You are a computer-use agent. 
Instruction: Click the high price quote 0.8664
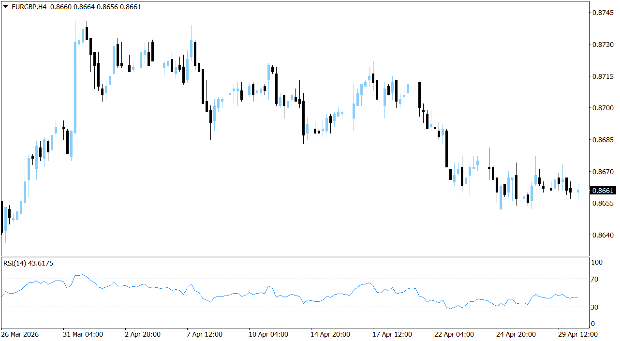[x=85, y=8]
